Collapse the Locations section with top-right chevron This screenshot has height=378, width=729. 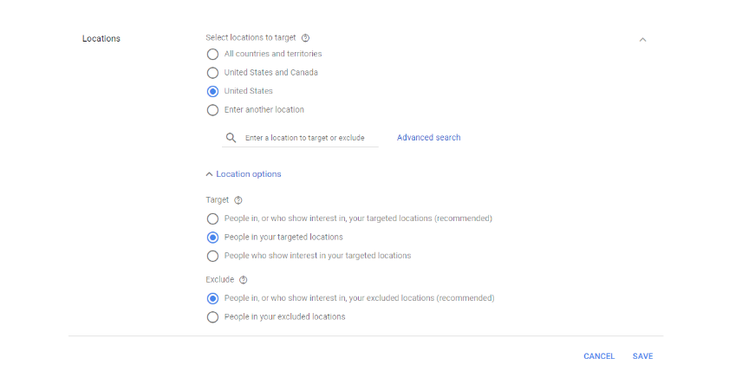pyautogui.click(x=642, y=40)
